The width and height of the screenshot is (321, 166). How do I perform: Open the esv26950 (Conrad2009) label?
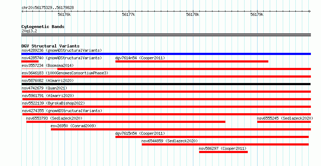tap(73, 126)
